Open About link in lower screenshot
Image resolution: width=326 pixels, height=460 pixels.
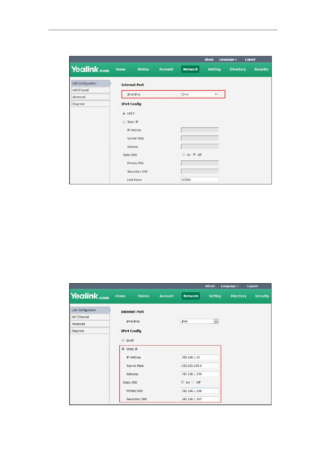(x=210, y=286)
